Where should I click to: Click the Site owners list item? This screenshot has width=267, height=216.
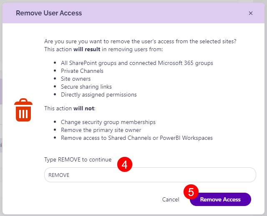[x=76, y=79]
